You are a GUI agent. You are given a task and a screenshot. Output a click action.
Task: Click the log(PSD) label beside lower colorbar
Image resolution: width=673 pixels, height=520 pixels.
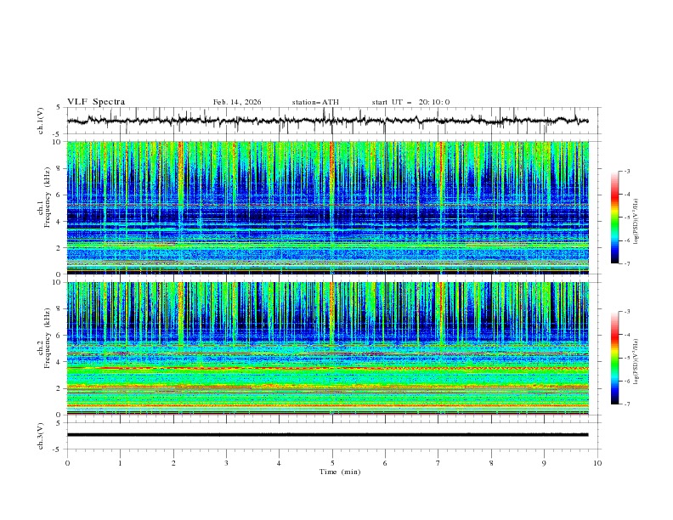tap(637, 358)
